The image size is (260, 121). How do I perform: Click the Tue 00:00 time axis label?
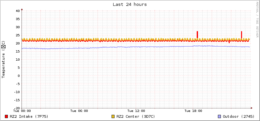point(22,111)
